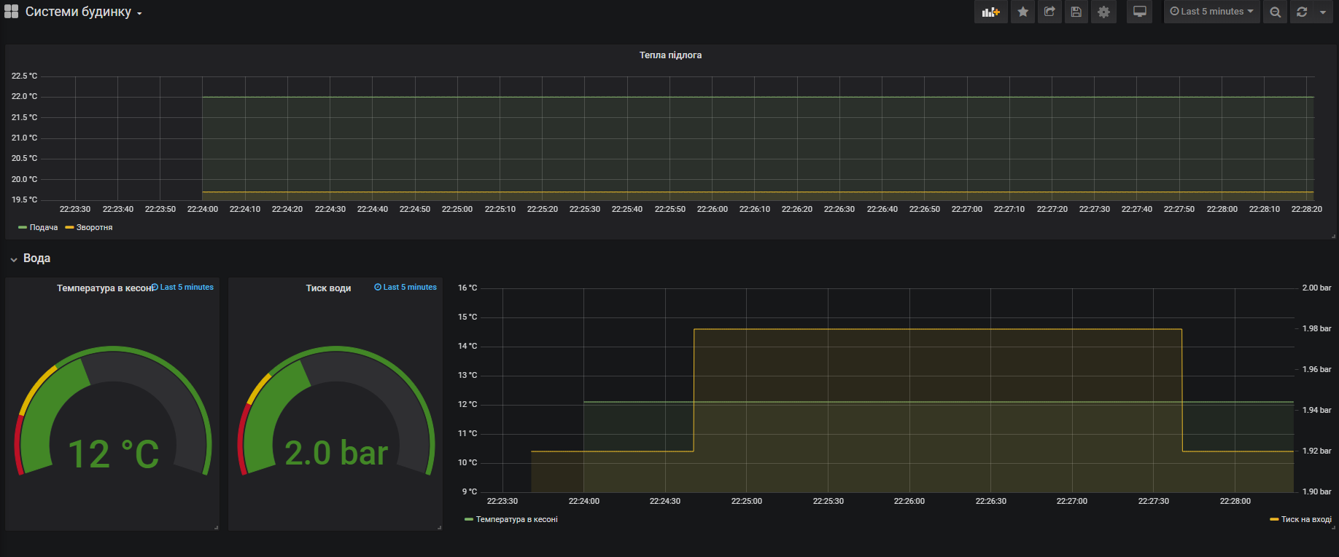Toggle Температура в кесоні legend series
This screenshot has width=1339, height=557.
tap(511, 519)
